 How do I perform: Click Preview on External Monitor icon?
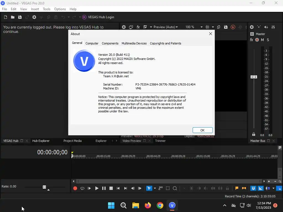[x=131, y=27]
